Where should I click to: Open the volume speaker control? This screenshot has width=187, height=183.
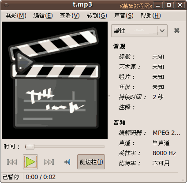click(67, 162)
